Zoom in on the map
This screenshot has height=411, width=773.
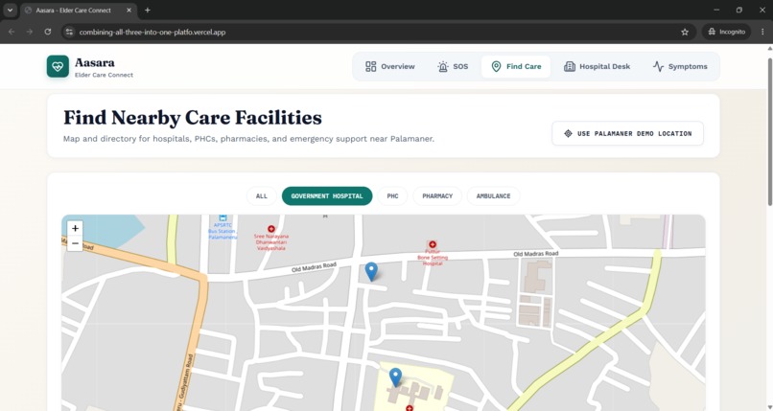(x=75, y=228)
